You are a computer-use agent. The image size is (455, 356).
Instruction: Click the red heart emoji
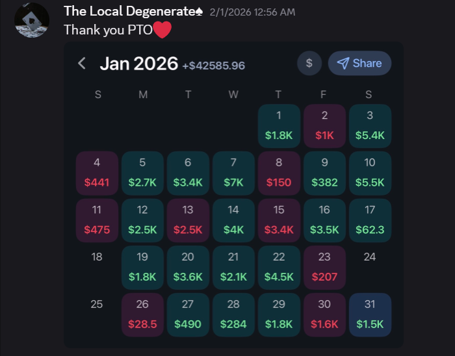(162, 30)
